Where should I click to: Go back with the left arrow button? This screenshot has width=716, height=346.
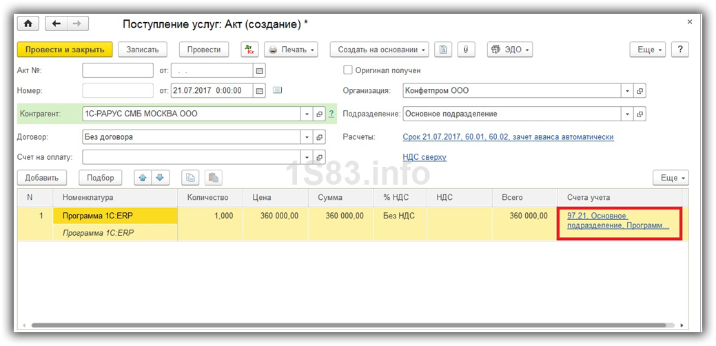click(57, 23)
